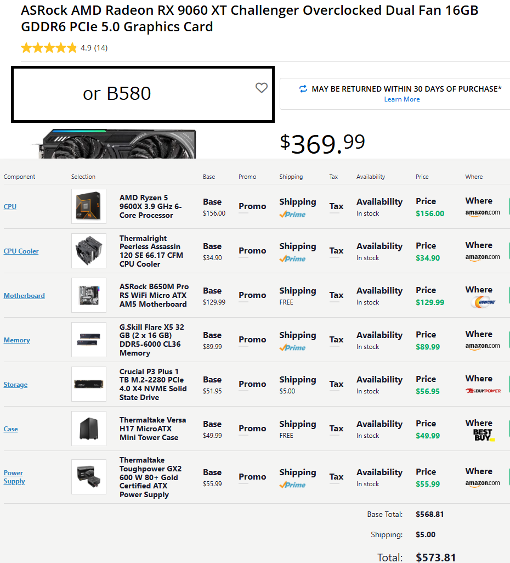Image resolution: width=510 pixels, height=563 pixels.
Task: Open the Motherboard component link
Action: 24,296
